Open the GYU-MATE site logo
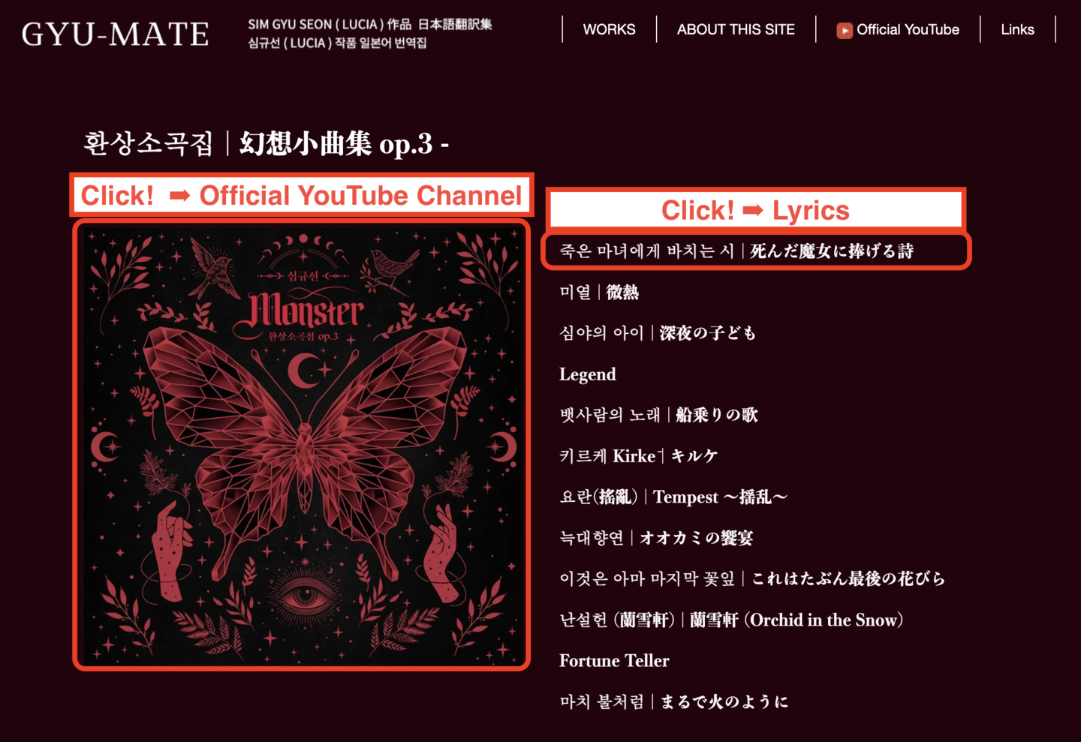The image size is (1081, 742). [116, 34]
